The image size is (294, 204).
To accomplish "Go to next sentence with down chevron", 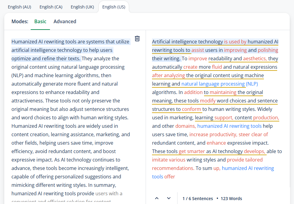I will pos(169,198).
